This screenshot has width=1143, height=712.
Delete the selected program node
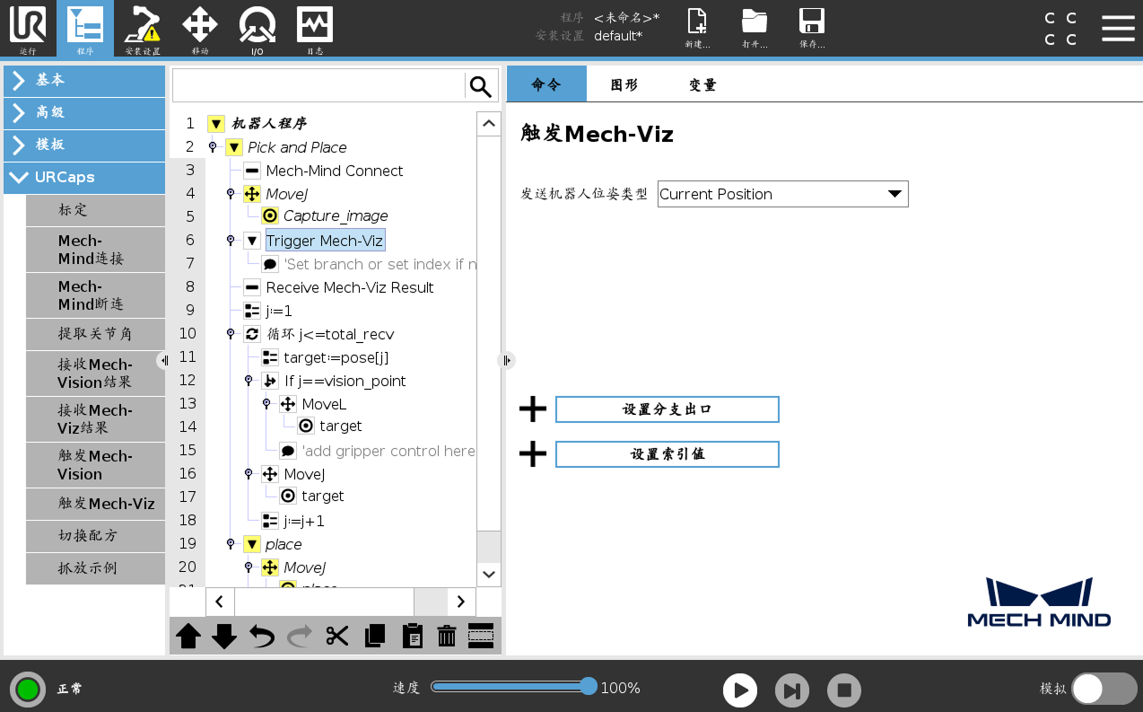point(447,636)
